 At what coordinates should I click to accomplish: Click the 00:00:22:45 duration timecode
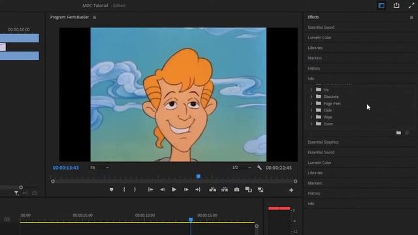(x=279, y=168)
